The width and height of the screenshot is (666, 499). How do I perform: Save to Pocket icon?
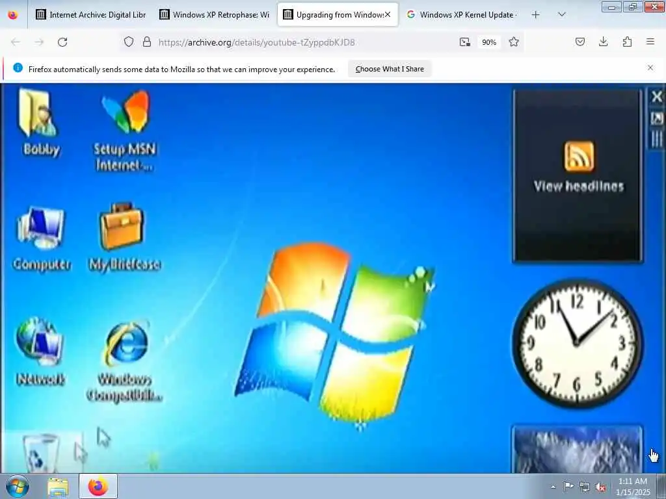[580, 42]
